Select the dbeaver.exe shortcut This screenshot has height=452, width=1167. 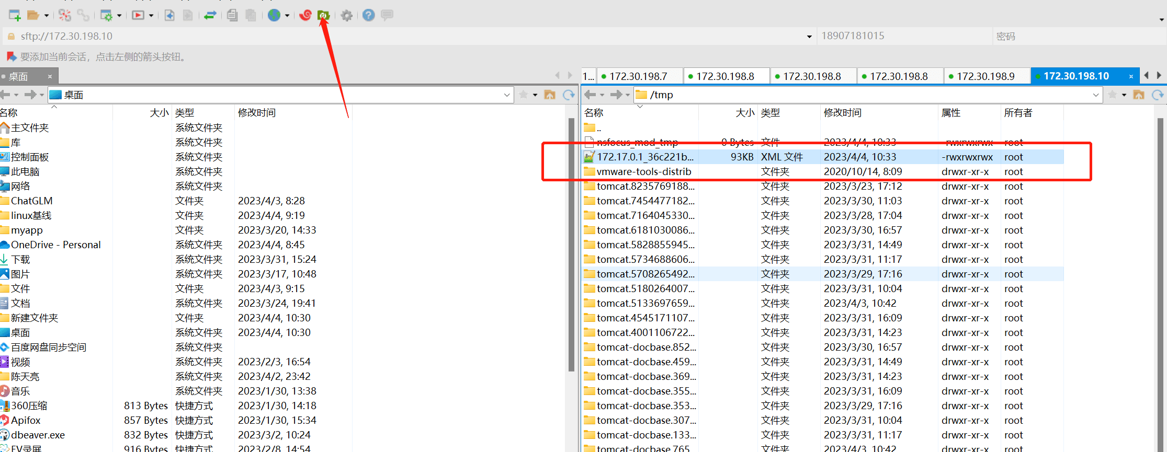[38, 435]
